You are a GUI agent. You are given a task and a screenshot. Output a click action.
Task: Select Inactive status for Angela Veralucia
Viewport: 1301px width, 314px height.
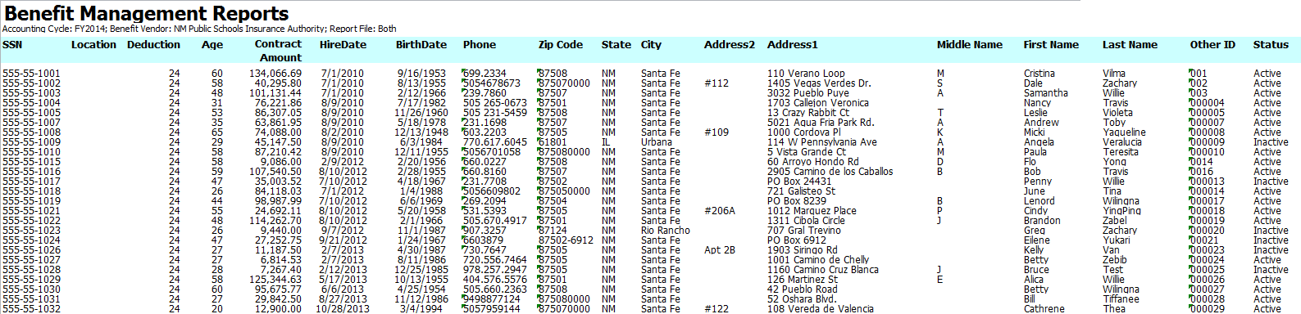click(1271, 142)
